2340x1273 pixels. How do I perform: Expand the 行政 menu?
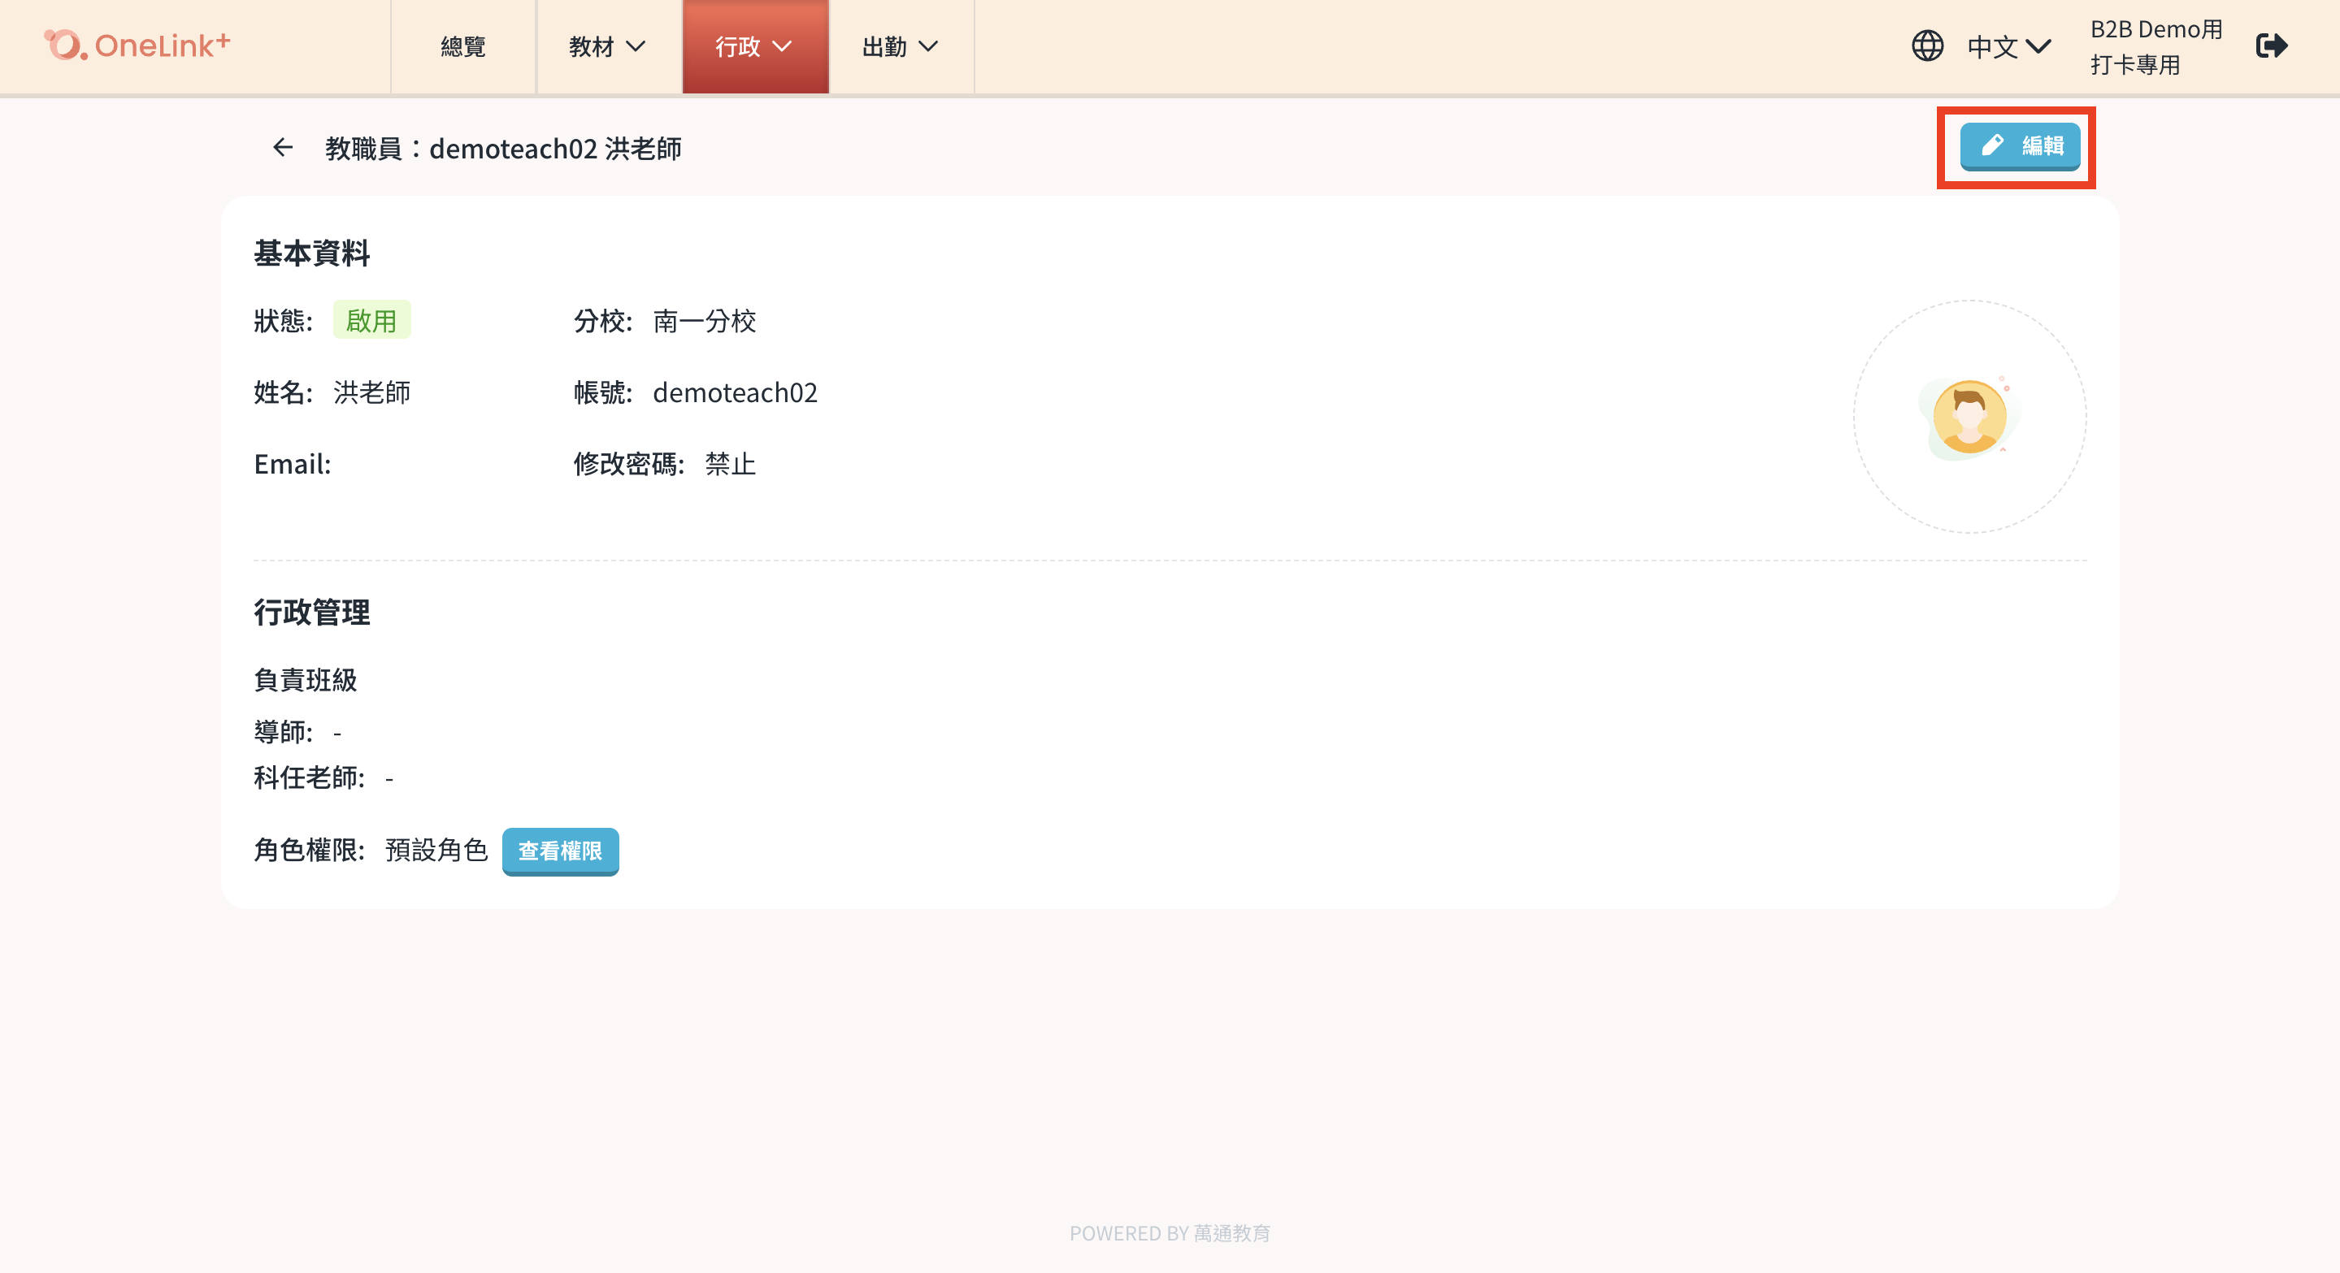click(x=755, y=46)
